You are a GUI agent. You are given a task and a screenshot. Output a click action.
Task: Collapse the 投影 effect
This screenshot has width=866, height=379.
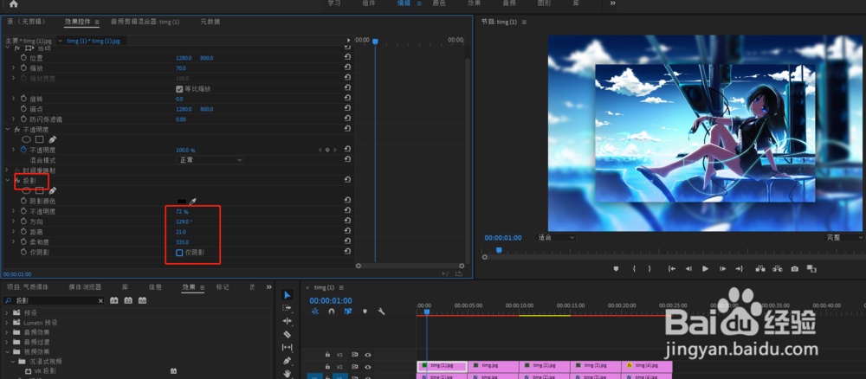coord(7,180)
